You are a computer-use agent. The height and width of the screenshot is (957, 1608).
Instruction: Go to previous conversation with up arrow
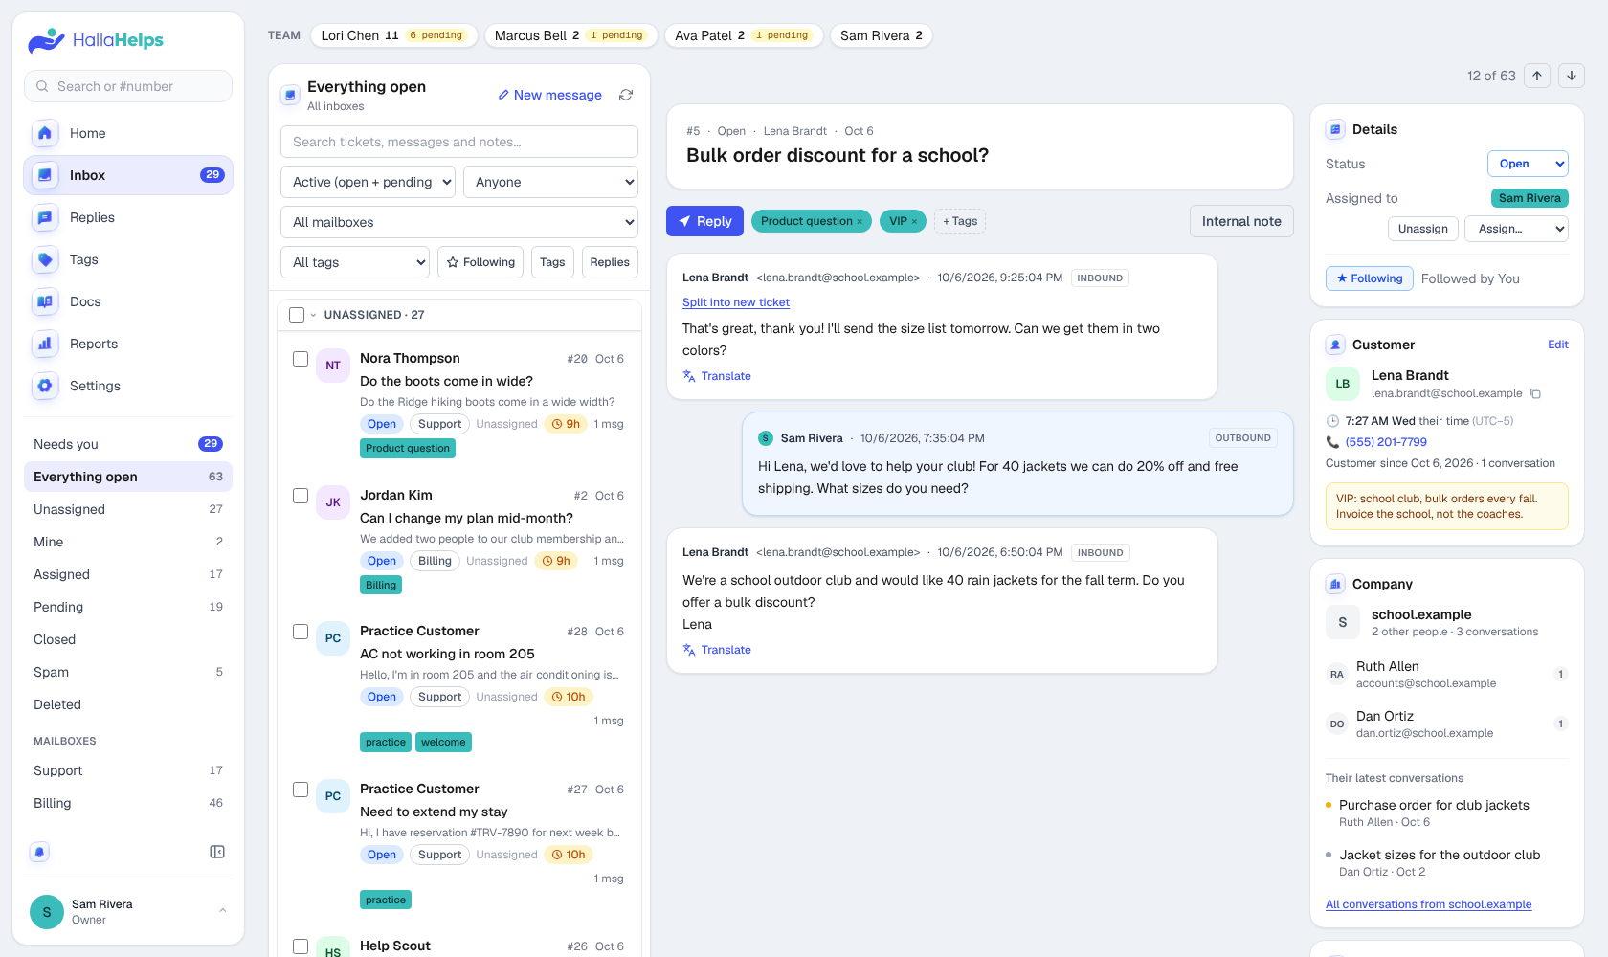pos(1537,76)
